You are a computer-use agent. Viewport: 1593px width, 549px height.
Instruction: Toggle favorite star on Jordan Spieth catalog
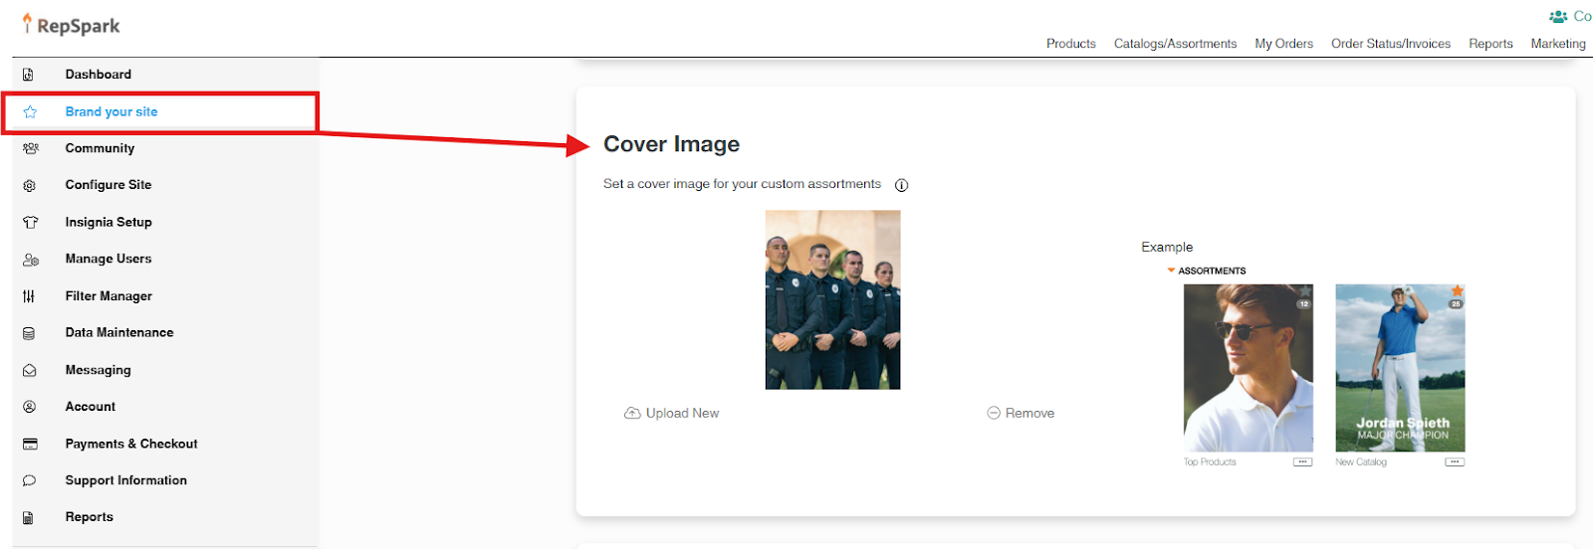pyautogui.click(x=1457, y=291)
